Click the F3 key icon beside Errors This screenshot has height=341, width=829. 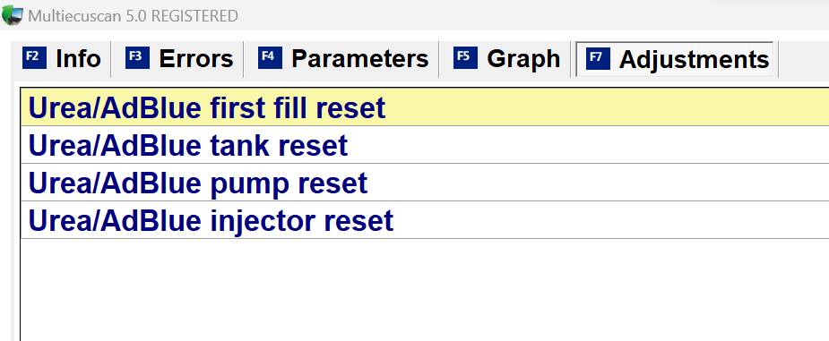click(137, 57)
